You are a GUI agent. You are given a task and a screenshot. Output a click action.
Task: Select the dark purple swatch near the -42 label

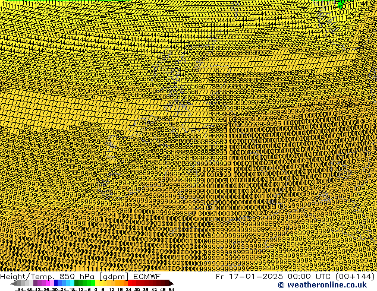pyautogui.click(x=35, y=283)
